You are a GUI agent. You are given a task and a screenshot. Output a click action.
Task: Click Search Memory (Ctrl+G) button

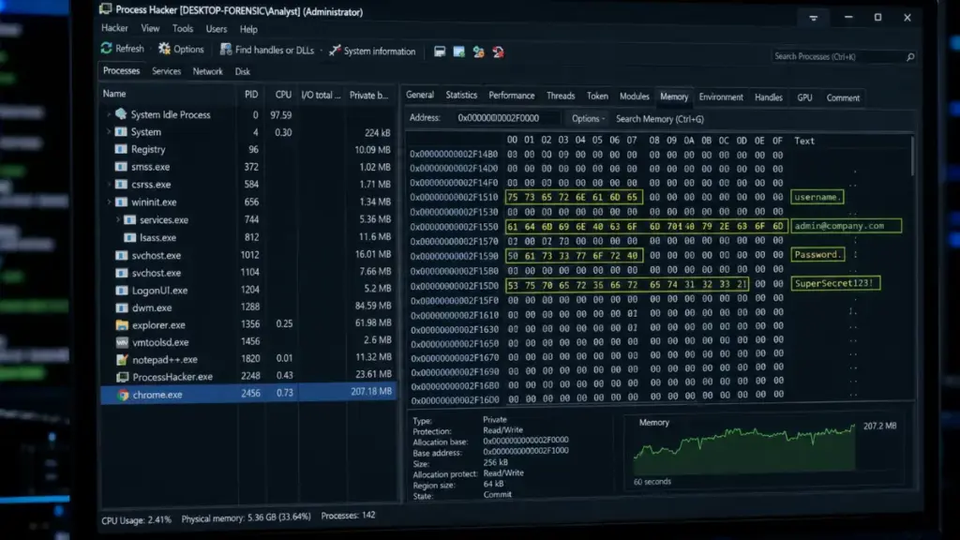tap(659, 119)
